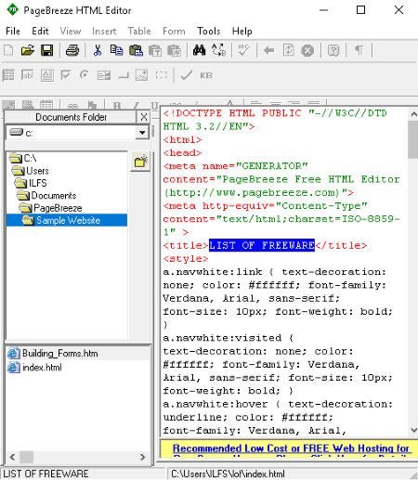This screenshot has height=480, width=418.
Task: Run the ABC spell check icon
Action: click(243, 50)
